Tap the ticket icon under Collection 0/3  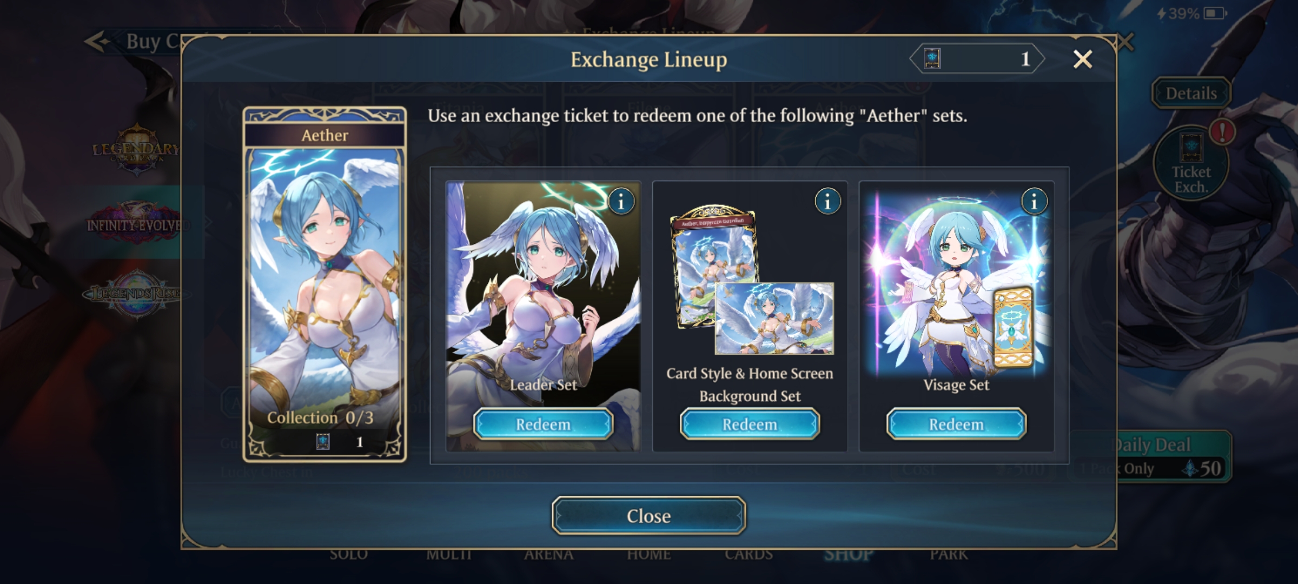point(323,442)
